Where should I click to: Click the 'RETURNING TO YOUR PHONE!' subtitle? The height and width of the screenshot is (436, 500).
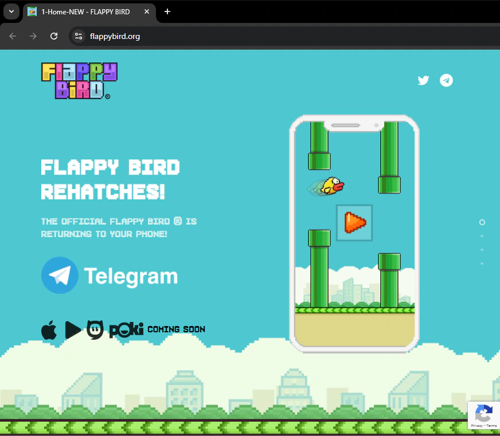click(x=104, y=234)
